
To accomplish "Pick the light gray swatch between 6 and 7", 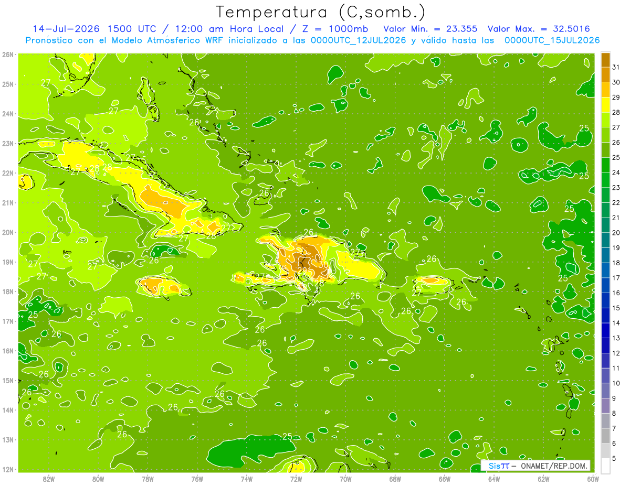I will point(605,436).
